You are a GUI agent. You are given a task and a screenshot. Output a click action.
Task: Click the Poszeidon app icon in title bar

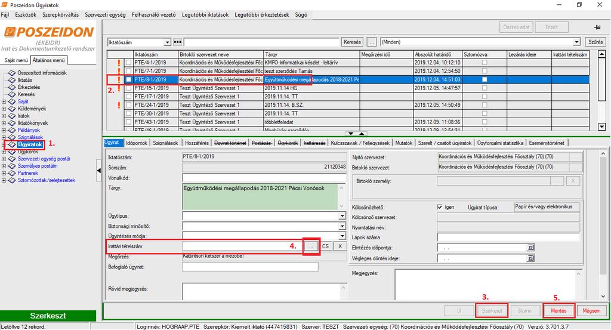tap(5, 5)
